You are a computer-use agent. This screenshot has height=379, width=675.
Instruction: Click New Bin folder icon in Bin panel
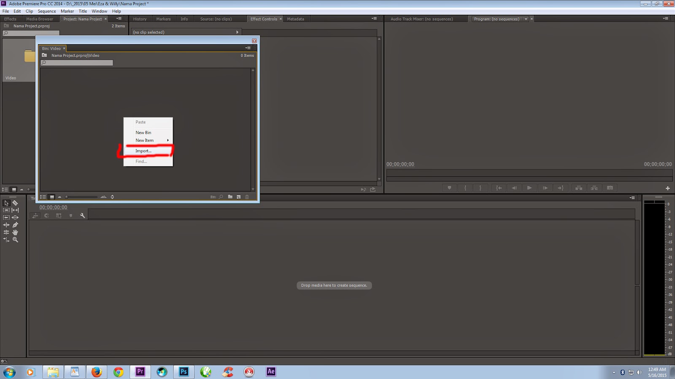pos(230,197)
